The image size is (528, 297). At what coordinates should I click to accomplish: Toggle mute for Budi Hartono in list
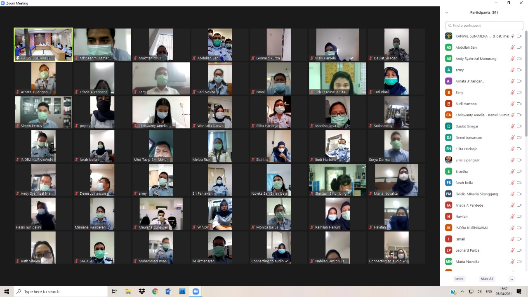click(x=512, y=104)
